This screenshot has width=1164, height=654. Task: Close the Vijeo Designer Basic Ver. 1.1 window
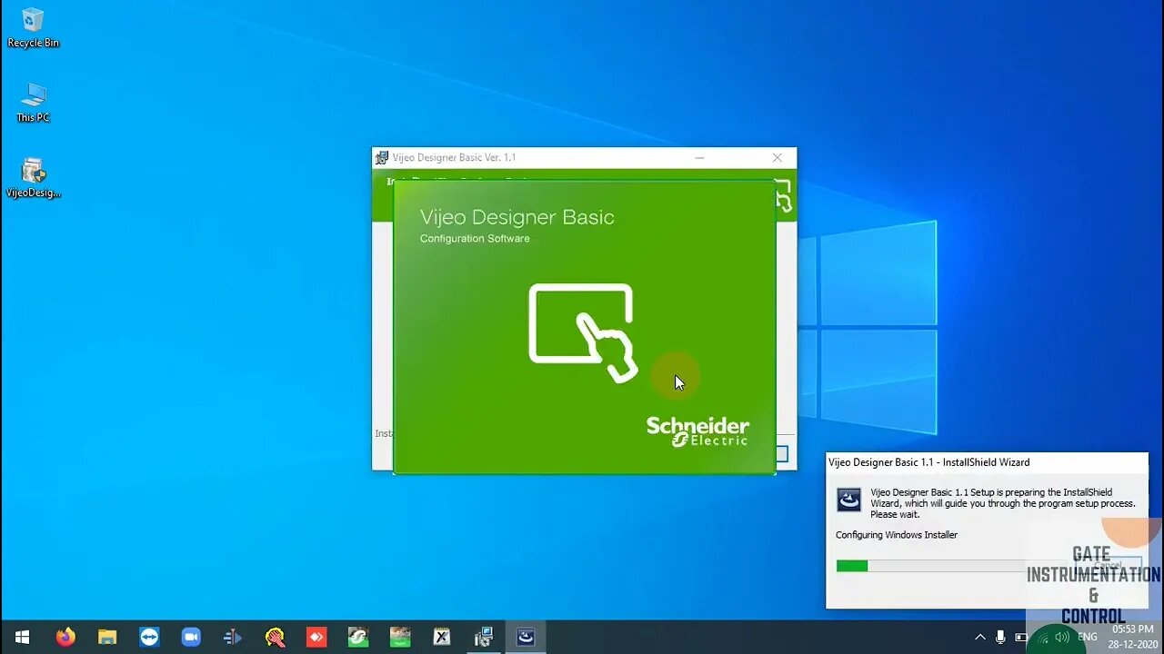click(777, 157)
